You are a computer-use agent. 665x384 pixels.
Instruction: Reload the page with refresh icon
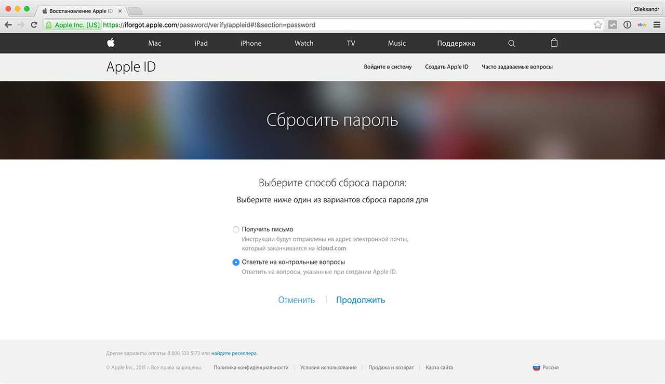34,25
